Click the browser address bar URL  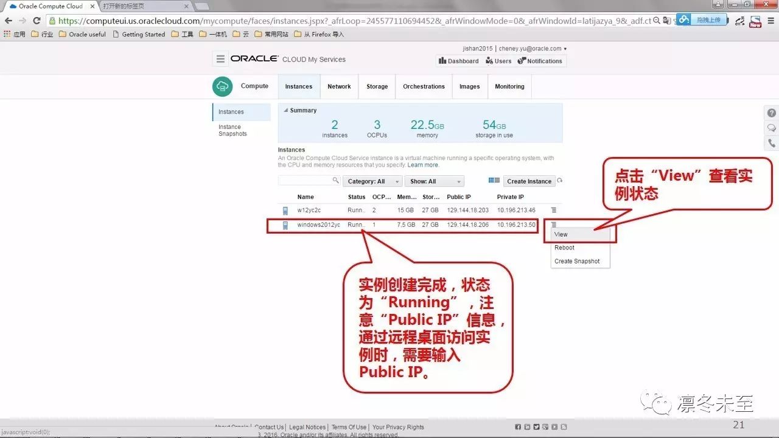tap(355, 21)
